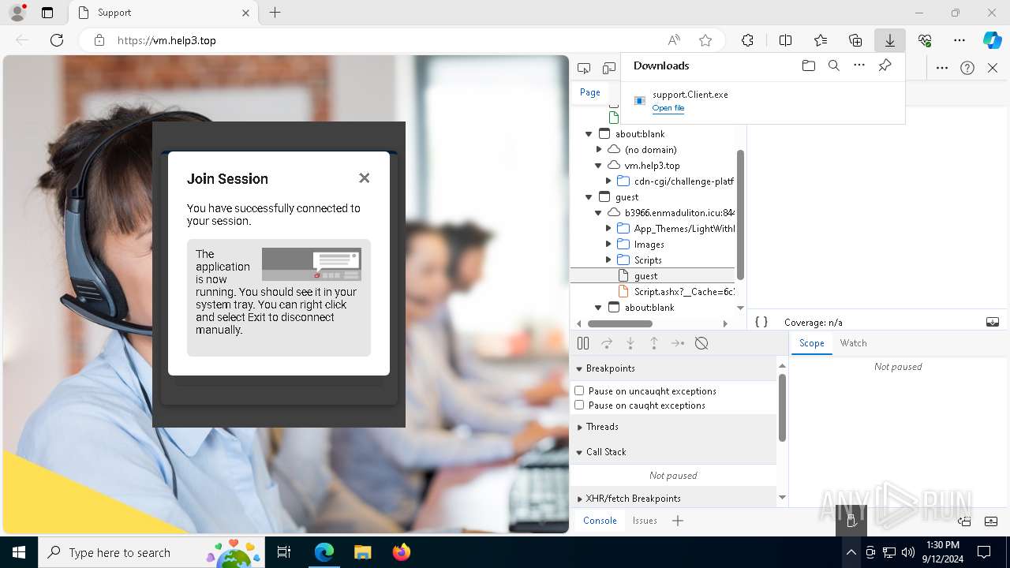Open more options in the Downloads popup
The height and width of the screenshot is (568, 1010).
tap(859, 66)
